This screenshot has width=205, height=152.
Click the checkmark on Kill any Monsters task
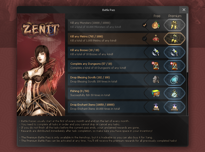tap(145, 25)
